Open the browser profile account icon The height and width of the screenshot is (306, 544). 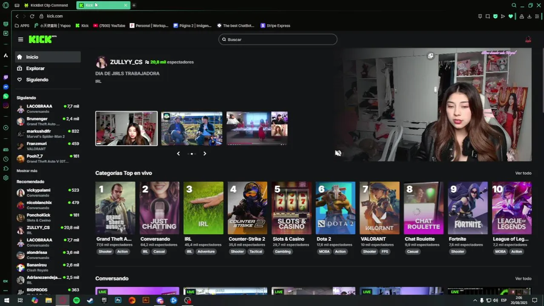[x=521, y=16]
